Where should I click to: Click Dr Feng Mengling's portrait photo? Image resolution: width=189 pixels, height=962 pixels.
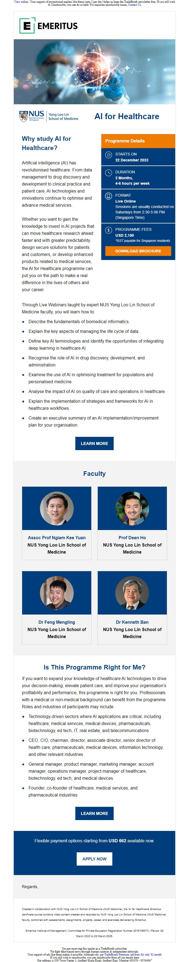[56, 593]
